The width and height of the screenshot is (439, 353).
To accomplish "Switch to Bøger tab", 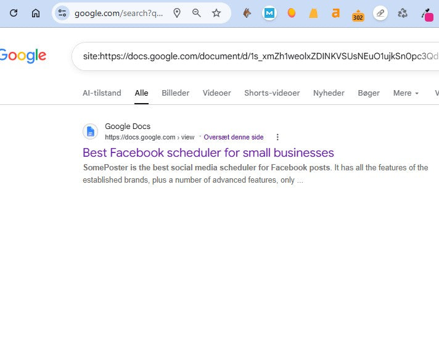I will coord(369,93).
